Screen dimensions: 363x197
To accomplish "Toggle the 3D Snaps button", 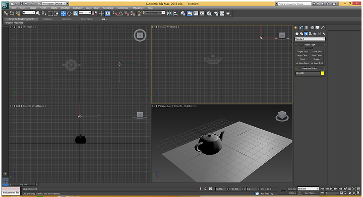I will (115, 14).
